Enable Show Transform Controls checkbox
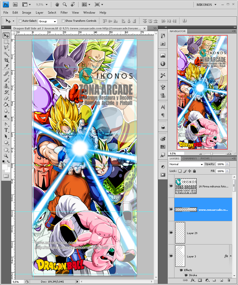238x285 pixels. click(x=63, y=21)
